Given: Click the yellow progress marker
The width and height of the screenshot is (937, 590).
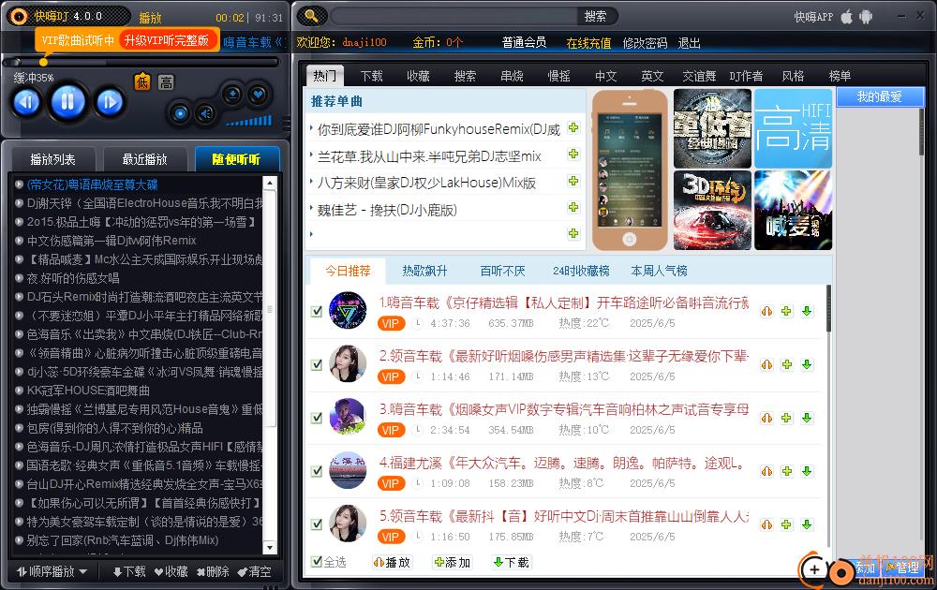Looking at the screenshot, I should pyautogui.click(x=43, y=62).
